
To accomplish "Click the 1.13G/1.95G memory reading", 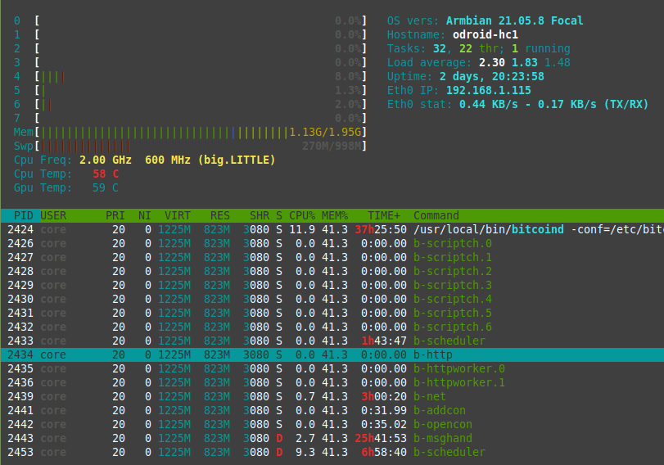I will tap(325, 132).
